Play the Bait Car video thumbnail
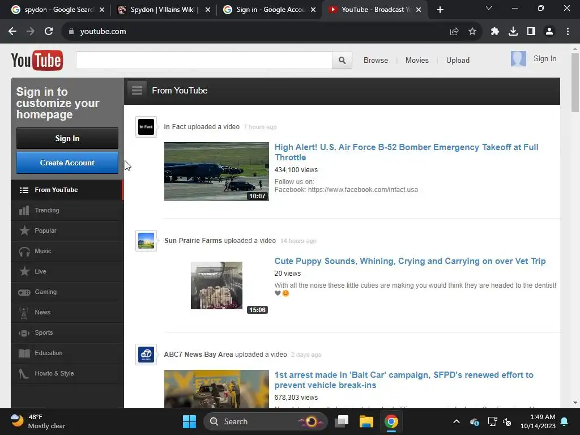 pos(216,389)
